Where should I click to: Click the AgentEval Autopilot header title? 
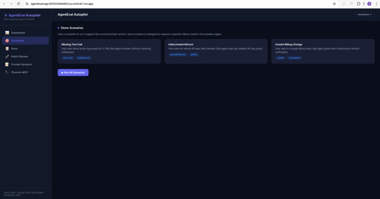coord(73,15)
